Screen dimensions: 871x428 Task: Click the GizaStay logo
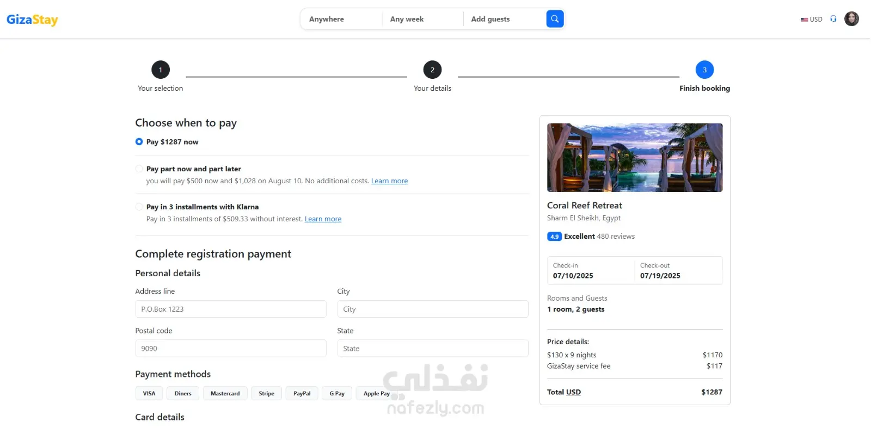click(32, 20)
